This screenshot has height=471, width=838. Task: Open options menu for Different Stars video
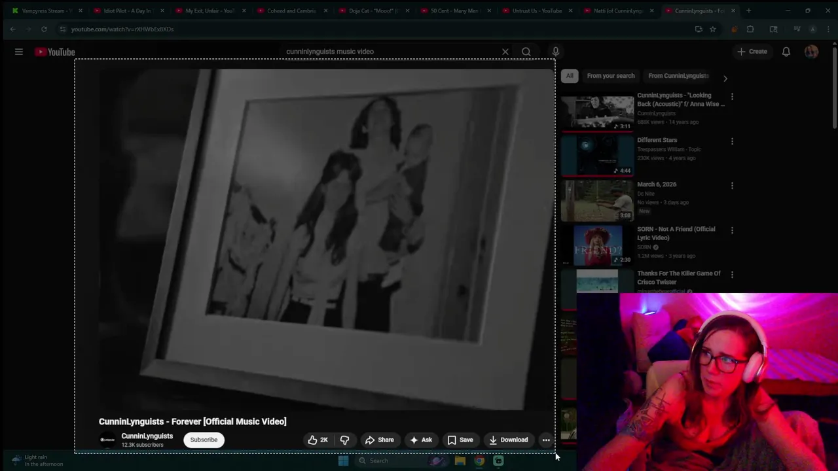(x=732, y=141)
